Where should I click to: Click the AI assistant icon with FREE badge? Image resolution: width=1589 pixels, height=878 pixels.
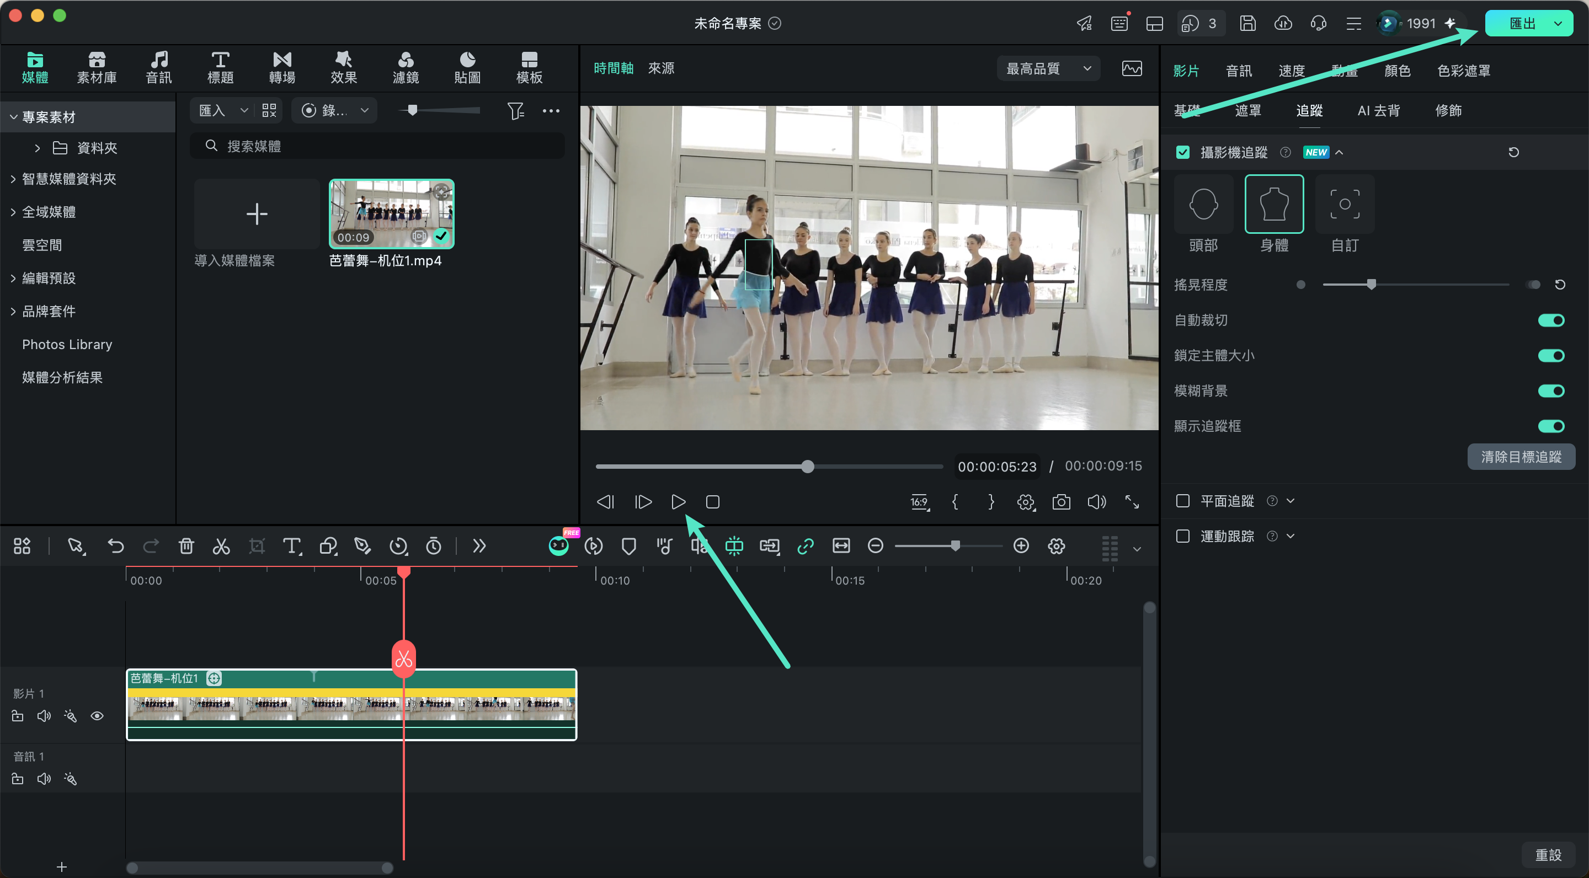[559, 545]
